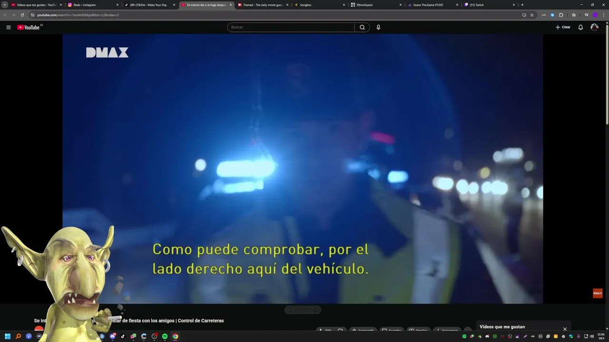Open Chrome three-dot menu
This screenshot has height=342, width=609.
pyautogui.click(x=603, y=15)
